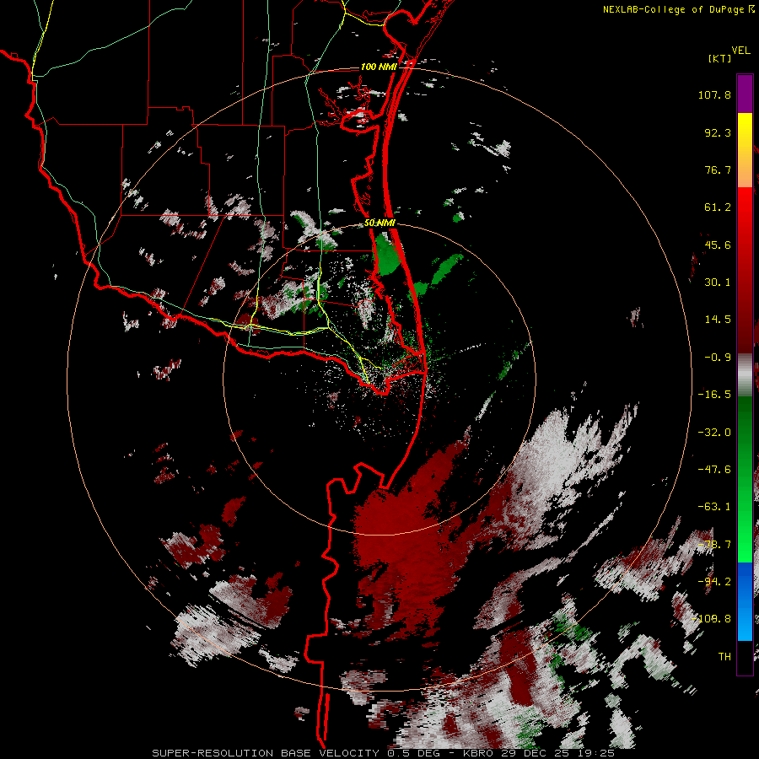Click the blue segment of the color bar

[745, 601]
